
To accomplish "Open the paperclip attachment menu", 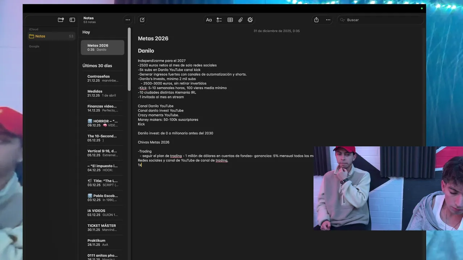I will tap(240, 20).
